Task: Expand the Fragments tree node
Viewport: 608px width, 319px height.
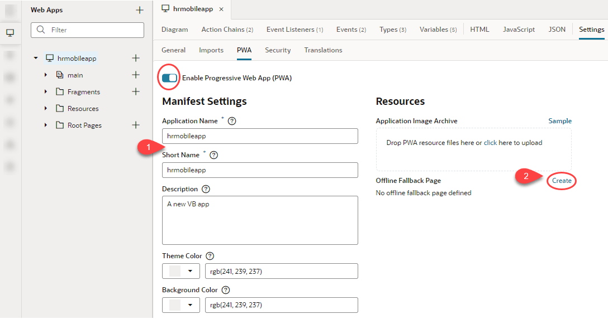Action: (x=46, y=91)
